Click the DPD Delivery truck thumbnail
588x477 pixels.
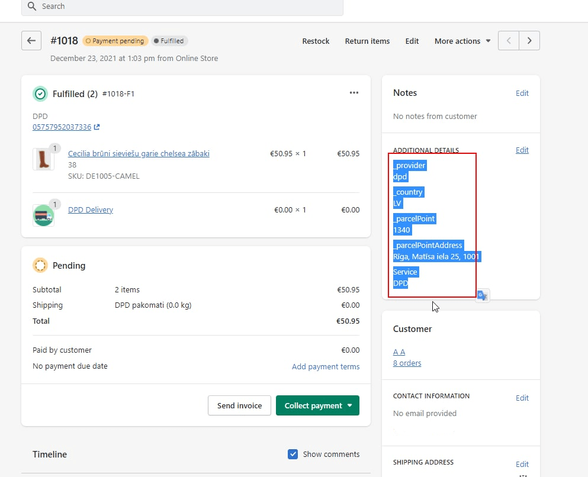(43, 215)
